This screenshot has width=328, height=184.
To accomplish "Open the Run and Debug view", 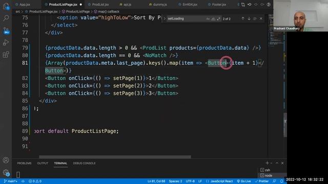I will [6, 42].
